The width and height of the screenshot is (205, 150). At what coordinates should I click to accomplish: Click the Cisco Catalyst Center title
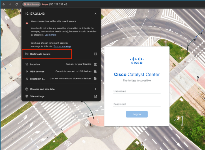pos(137,75)
